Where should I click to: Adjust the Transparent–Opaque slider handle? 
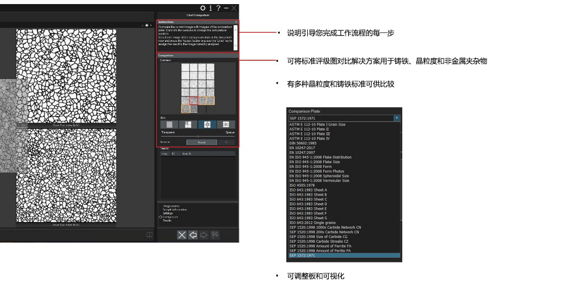198,136
